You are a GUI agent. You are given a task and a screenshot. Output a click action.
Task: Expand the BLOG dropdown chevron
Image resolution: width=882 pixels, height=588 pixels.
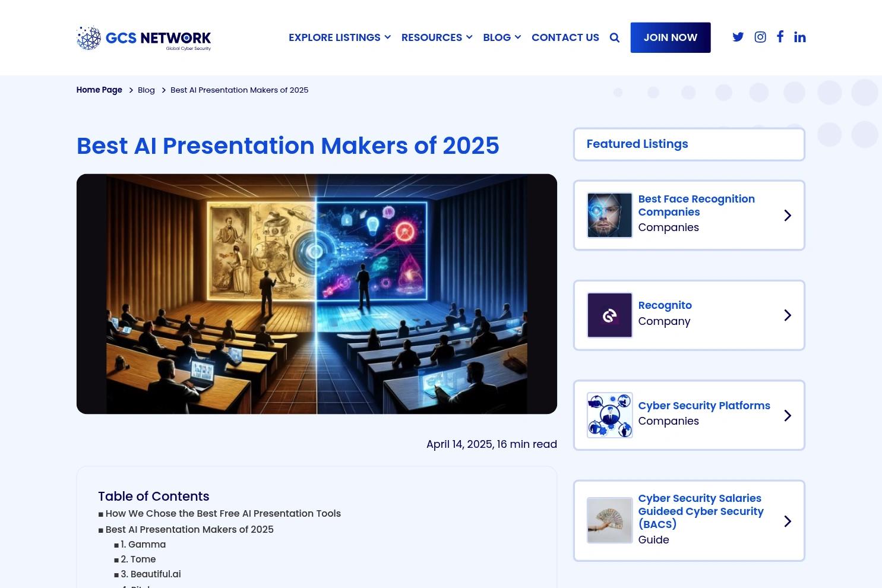[517, 37]
